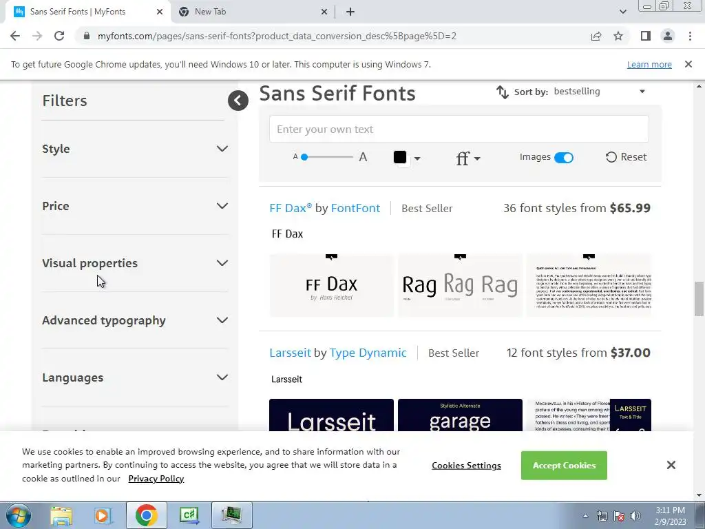Screen dimensions: 705x529
Task: Click the sort order arrows icon
Action: pos(502,92)
